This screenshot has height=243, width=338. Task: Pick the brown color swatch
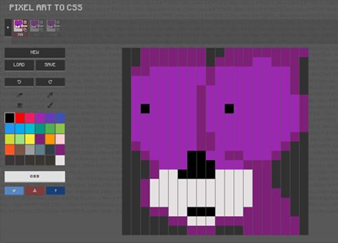pyautogui.click(x=20, y=150)
